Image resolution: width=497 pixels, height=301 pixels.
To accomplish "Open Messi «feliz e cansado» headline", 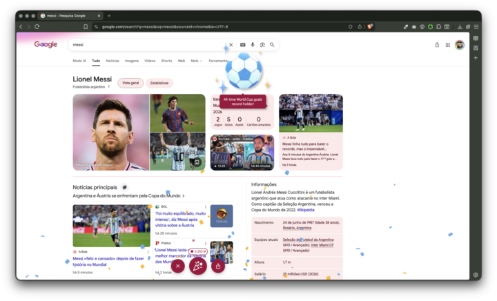I will click(x=108, y=262).
